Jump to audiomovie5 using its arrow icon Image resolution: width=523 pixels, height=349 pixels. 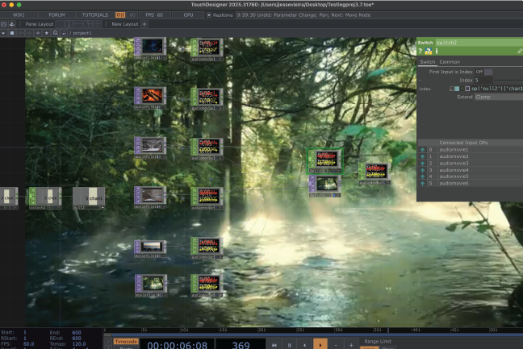point(422,177)
